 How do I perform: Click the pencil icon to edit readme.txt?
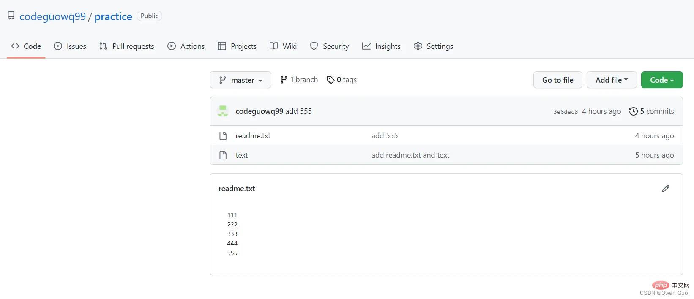tap(666, 189)
